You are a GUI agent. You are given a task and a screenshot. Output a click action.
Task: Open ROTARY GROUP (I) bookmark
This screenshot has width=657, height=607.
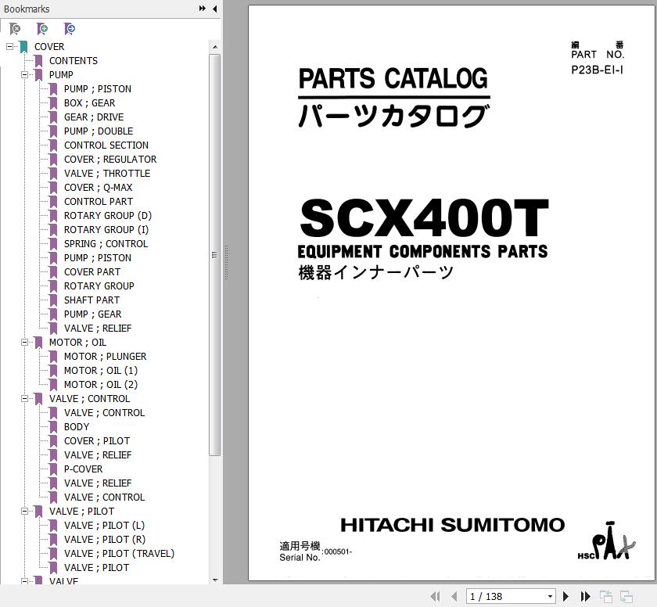point(106,229)
